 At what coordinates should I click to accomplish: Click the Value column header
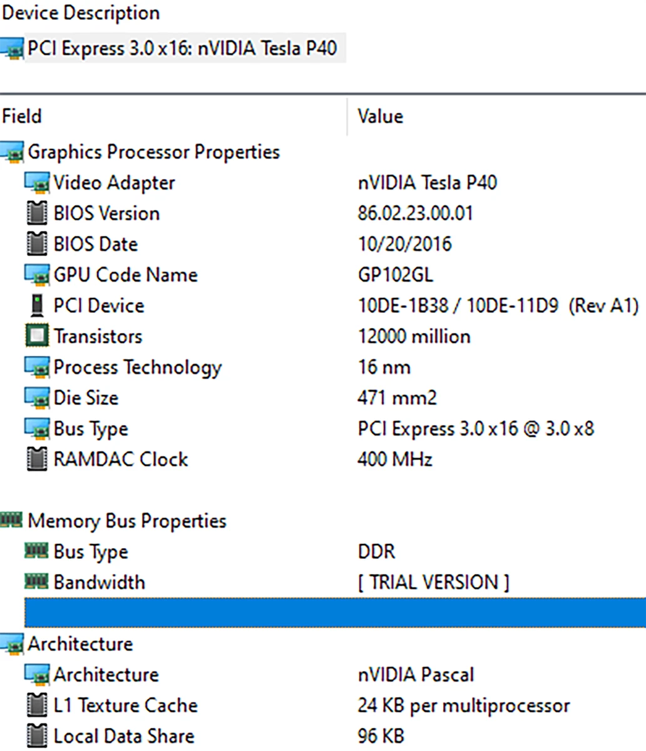(380, 116)
